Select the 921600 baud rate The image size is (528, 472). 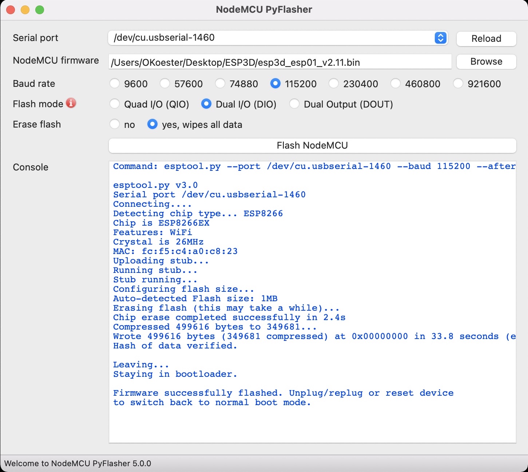[458, 84]
